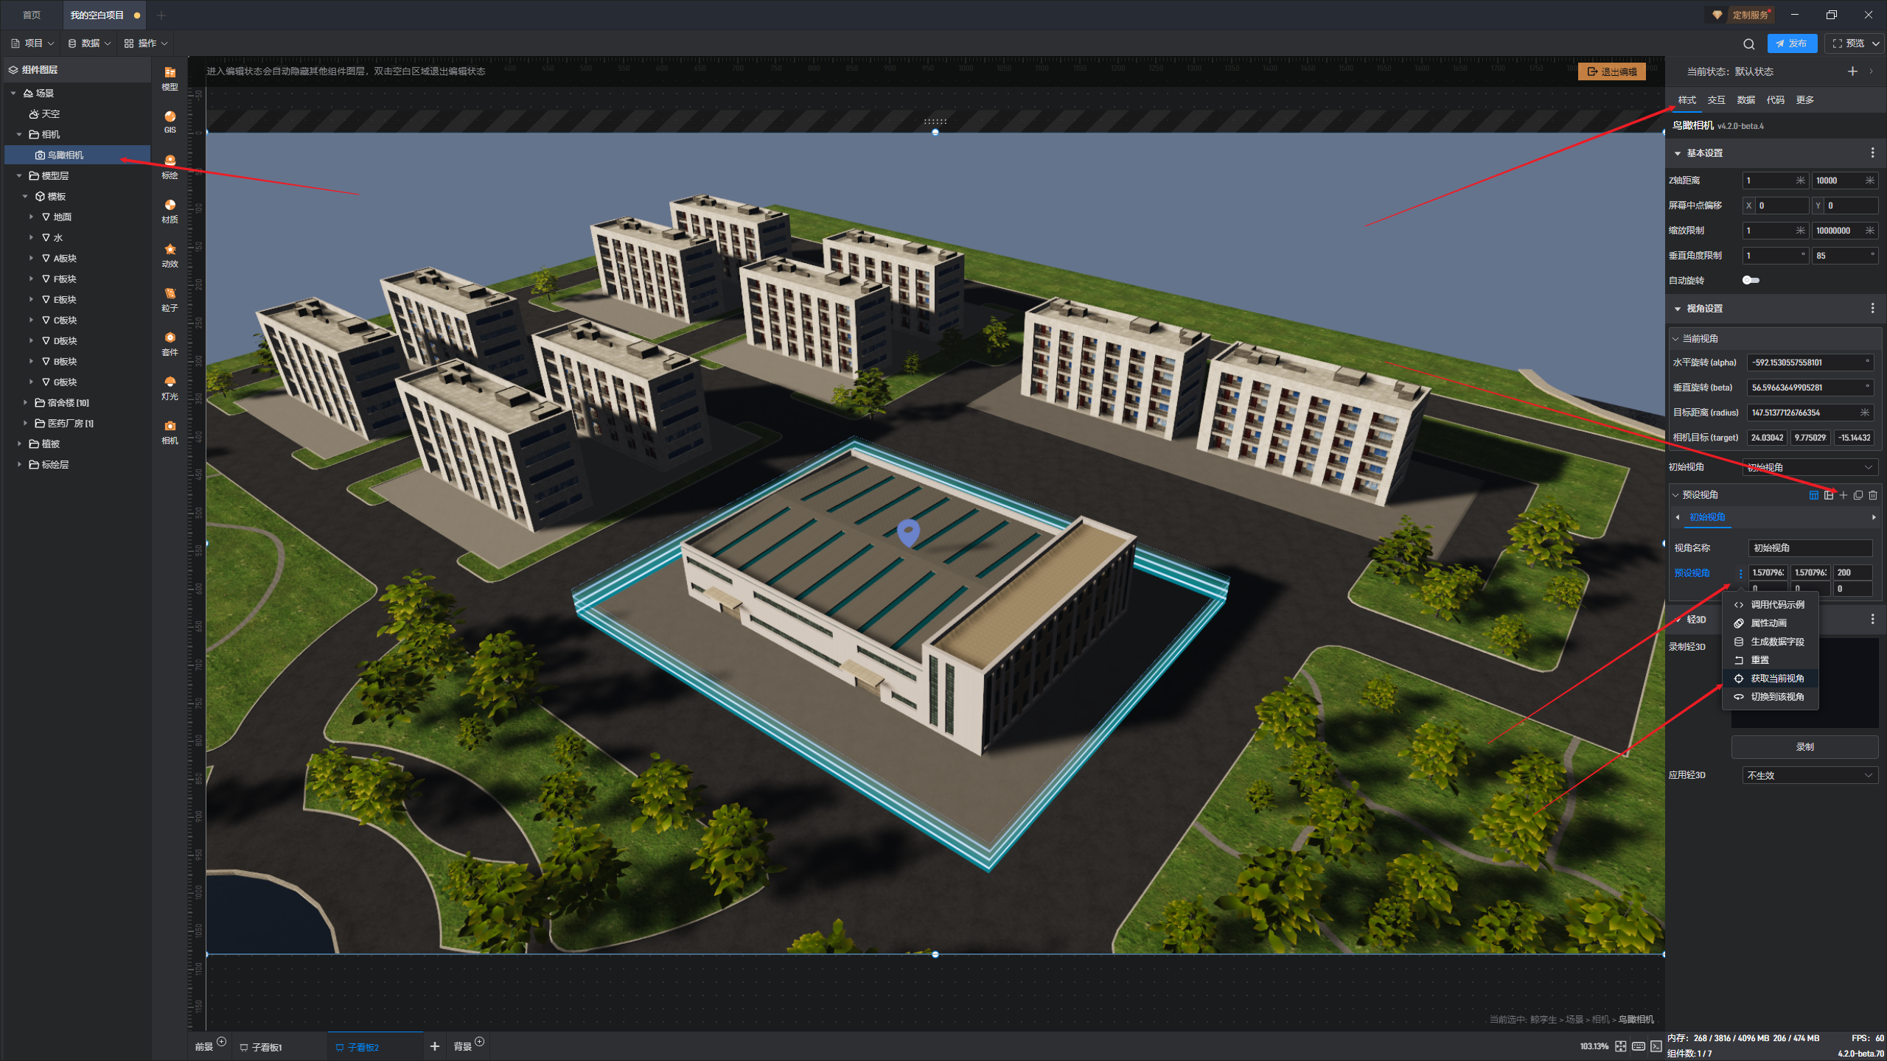Open the 粒子 particle library icon
The height and width of the screenshot is (1061, 1887).
point(170,298)
